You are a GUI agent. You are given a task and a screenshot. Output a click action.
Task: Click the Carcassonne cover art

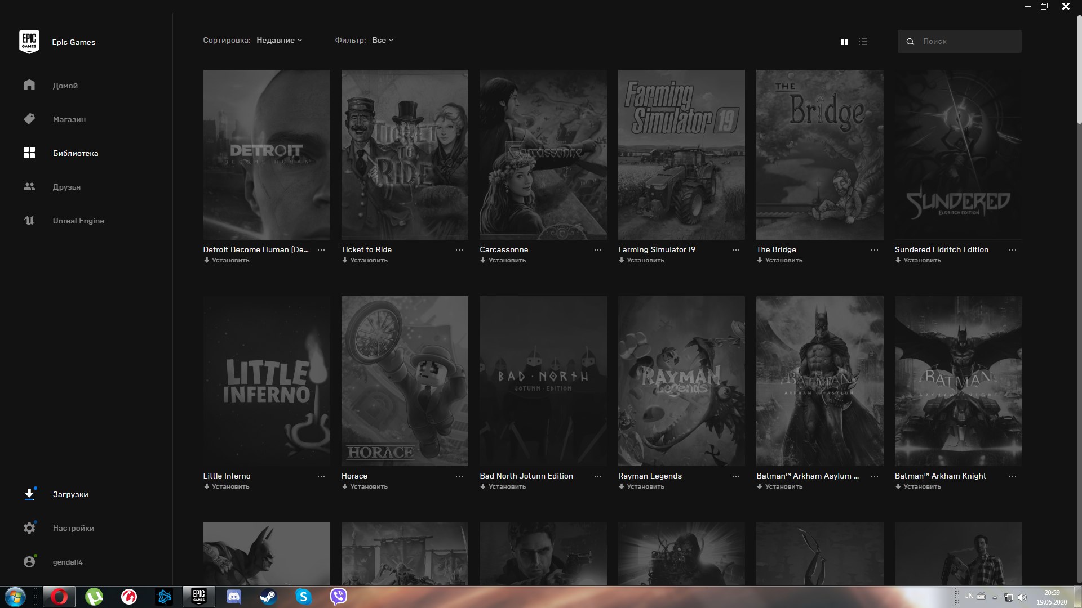(x=543, y=155)
